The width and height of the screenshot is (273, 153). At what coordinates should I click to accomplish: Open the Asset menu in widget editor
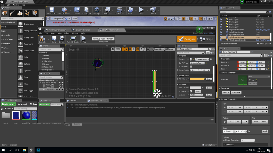53,33
